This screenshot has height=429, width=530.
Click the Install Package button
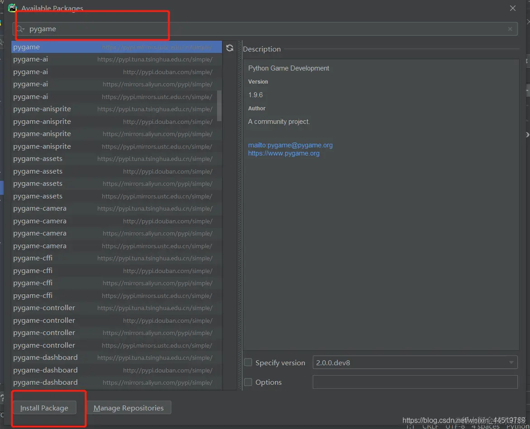tap(44, 408)
